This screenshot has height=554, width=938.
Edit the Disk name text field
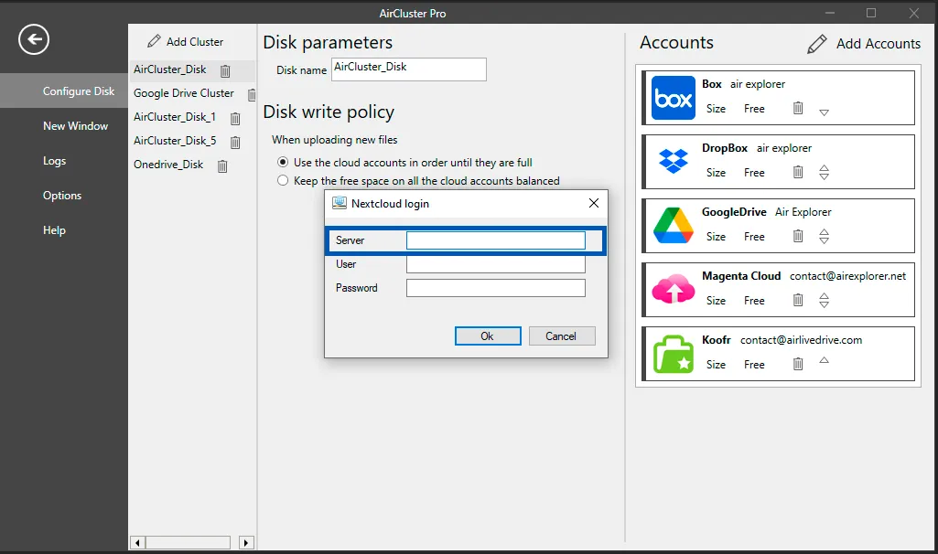[x=408, y=69]
